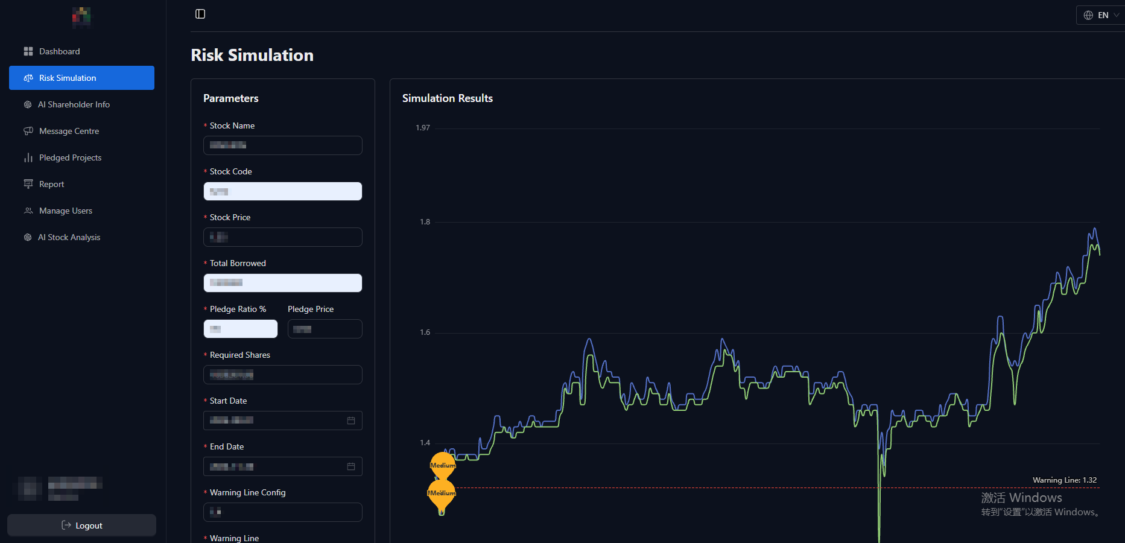Click into the Pledge Ratio % field

click(x=241, y=329)
